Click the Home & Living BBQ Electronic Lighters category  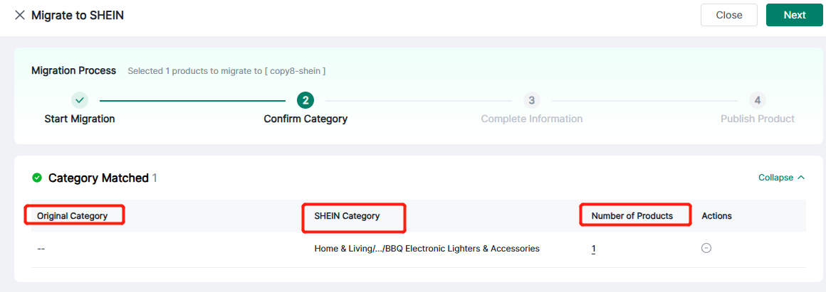click(x=427, y=249)
